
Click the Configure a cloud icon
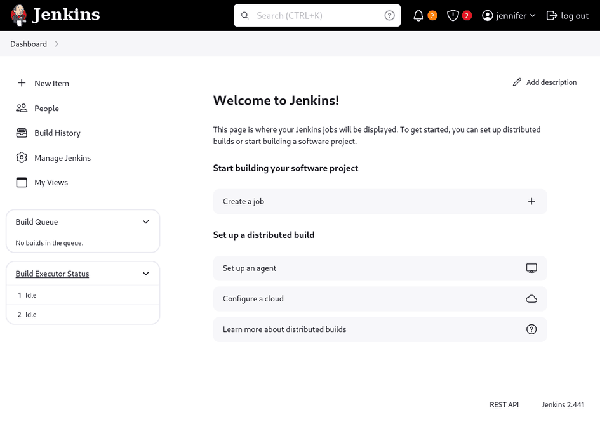click(x=531, y=299)
